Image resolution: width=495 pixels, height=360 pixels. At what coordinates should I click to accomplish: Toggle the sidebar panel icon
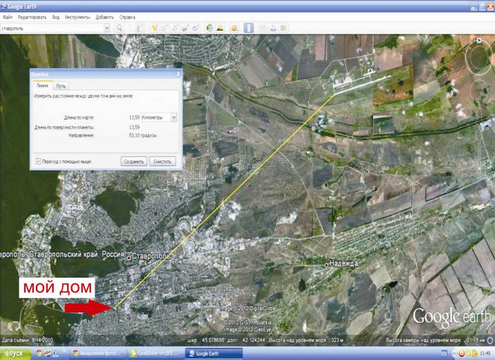tap(140, 28)
